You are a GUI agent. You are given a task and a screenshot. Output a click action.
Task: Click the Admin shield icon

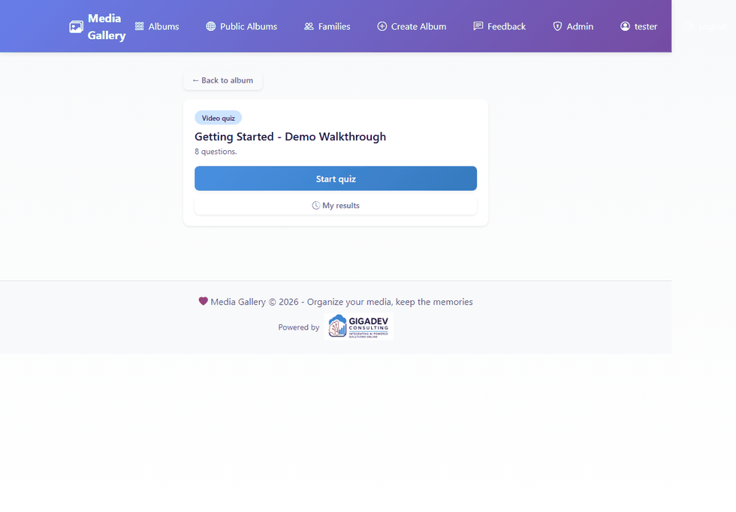click(557, 26)
